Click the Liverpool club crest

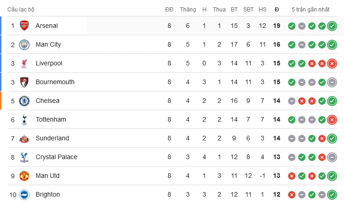24,63
